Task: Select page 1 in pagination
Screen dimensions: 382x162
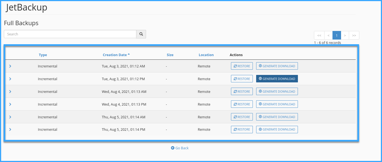Action: click(337, 35)
